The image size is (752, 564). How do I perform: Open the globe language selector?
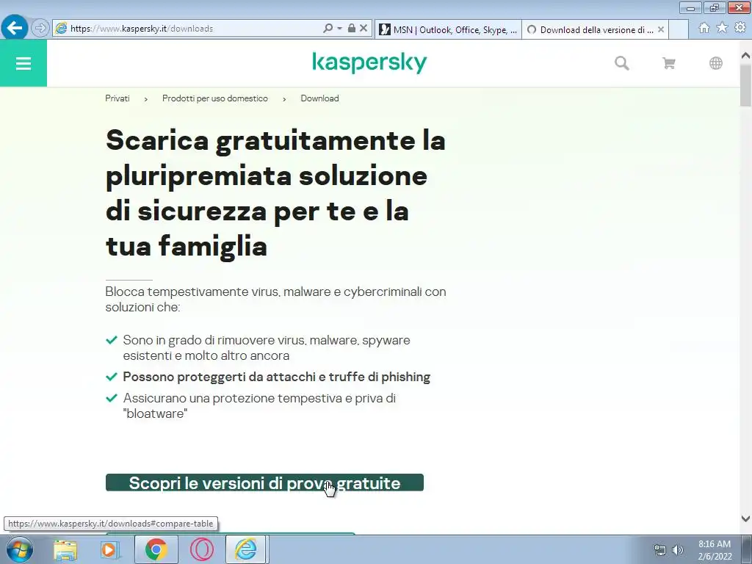tap(715, 63)
